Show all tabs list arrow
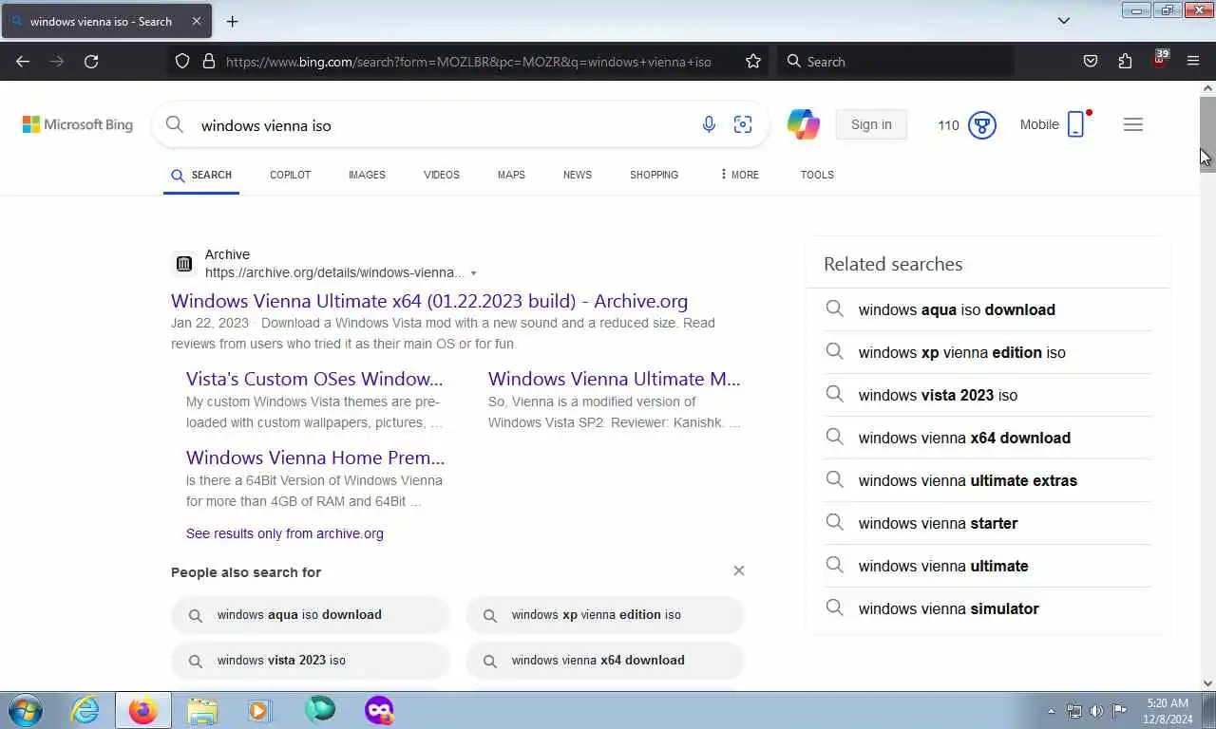The width and height of the screenshot is (1216, 729). (x=1064, y=21)
